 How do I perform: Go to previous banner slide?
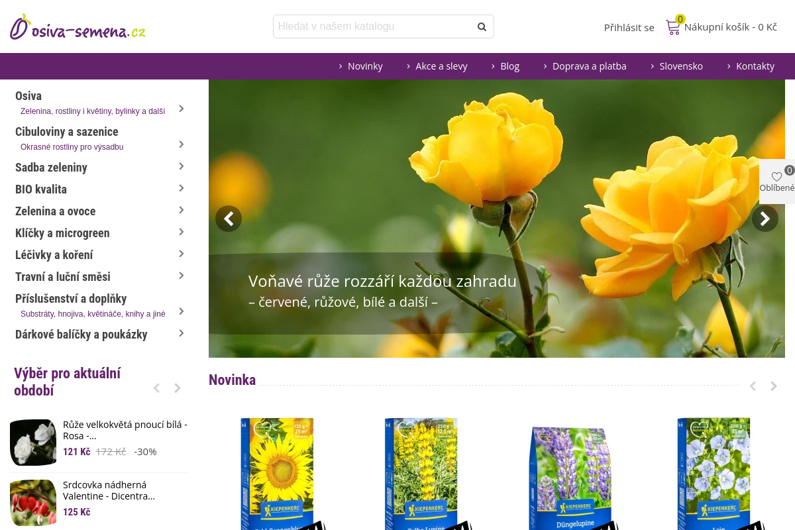point(229,219)
